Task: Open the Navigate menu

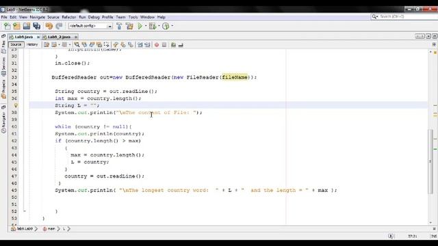Action: (37, 17)
